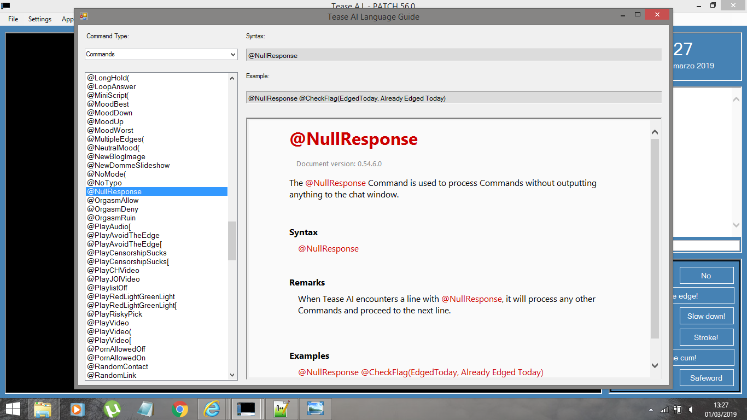The width and height of the screenshot is (747, 420).
Task: Click documentation pane scroll down arrow
Action: pos(655,365)
